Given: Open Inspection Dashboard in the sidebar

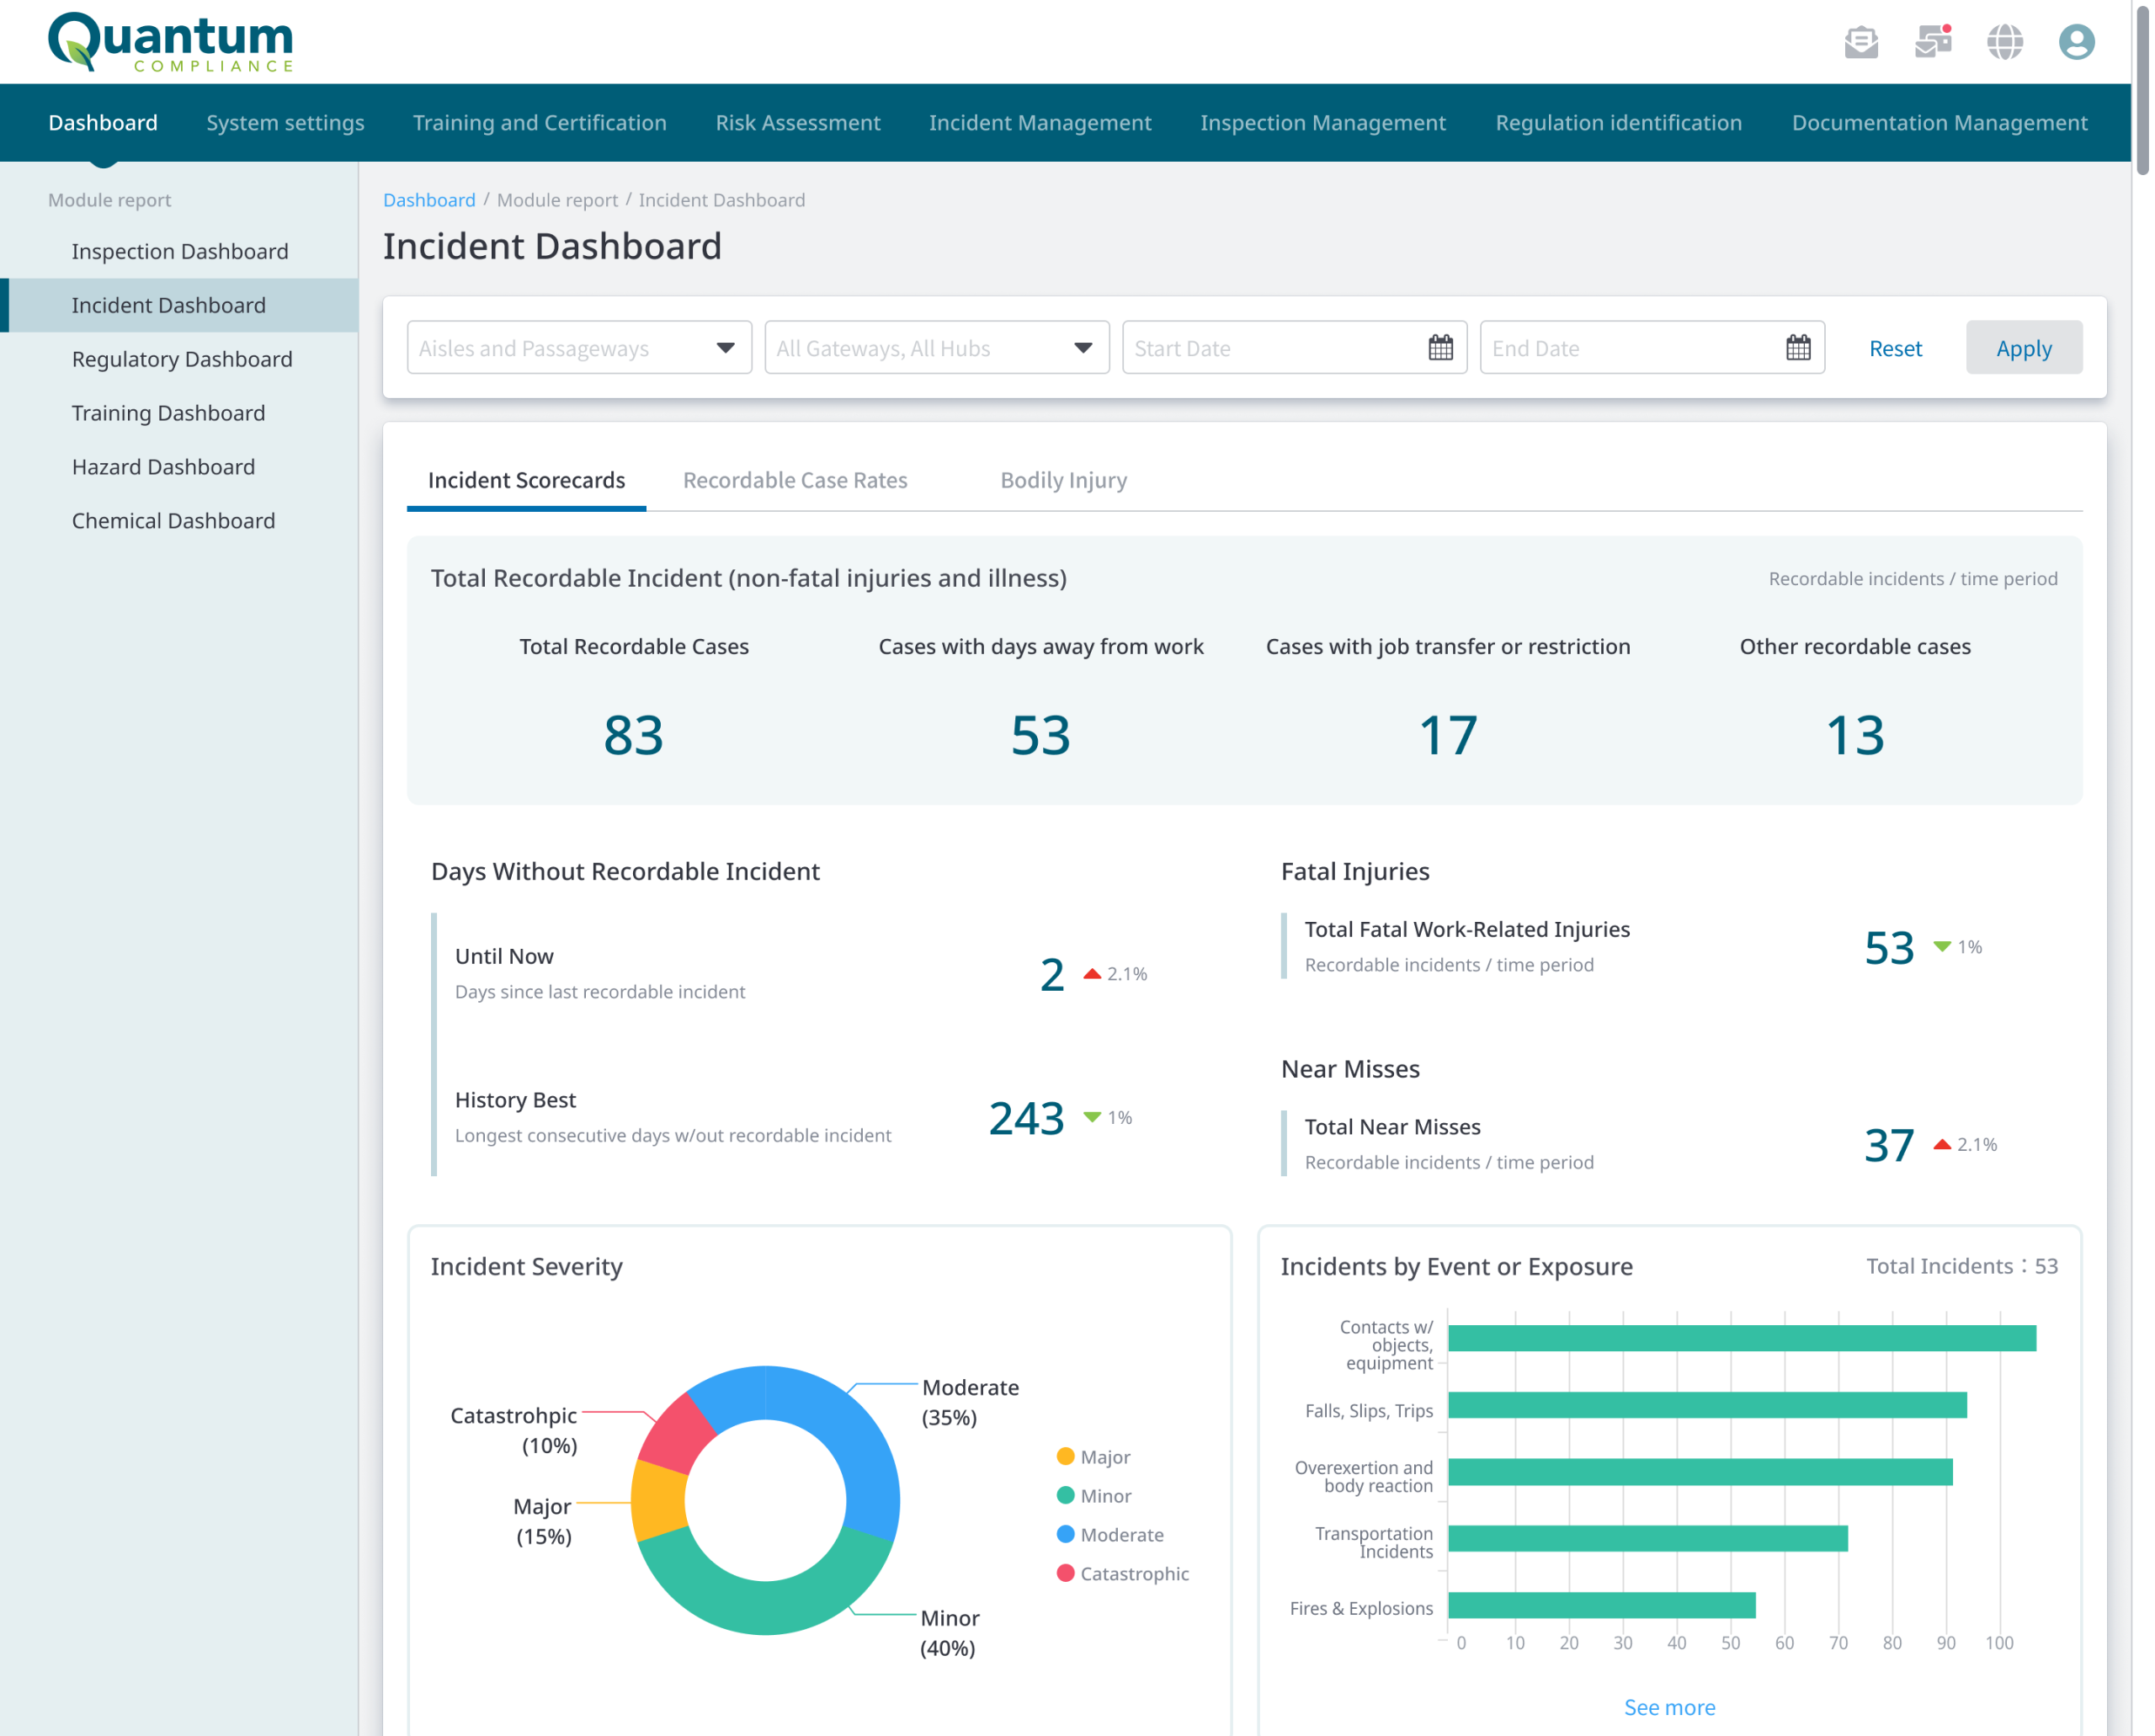Looking at the screenshot, I should coord(180,251).
